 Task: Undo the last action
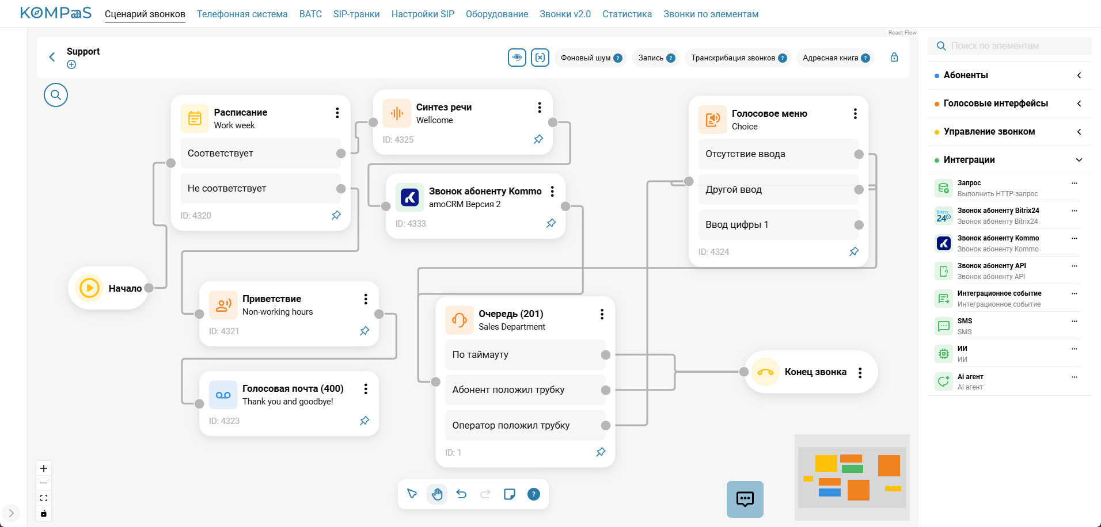(461, 494)
